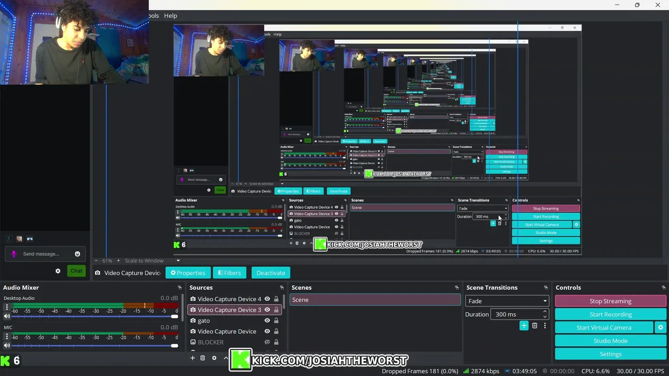The height and width of the screenshot is (376, 669).
Task: Click Start Recording button
Action: [x=610, y=314]
